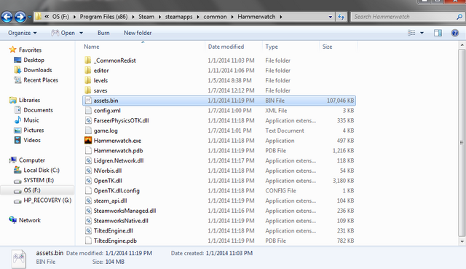Sort by the Date modified column

coord(226,47)
